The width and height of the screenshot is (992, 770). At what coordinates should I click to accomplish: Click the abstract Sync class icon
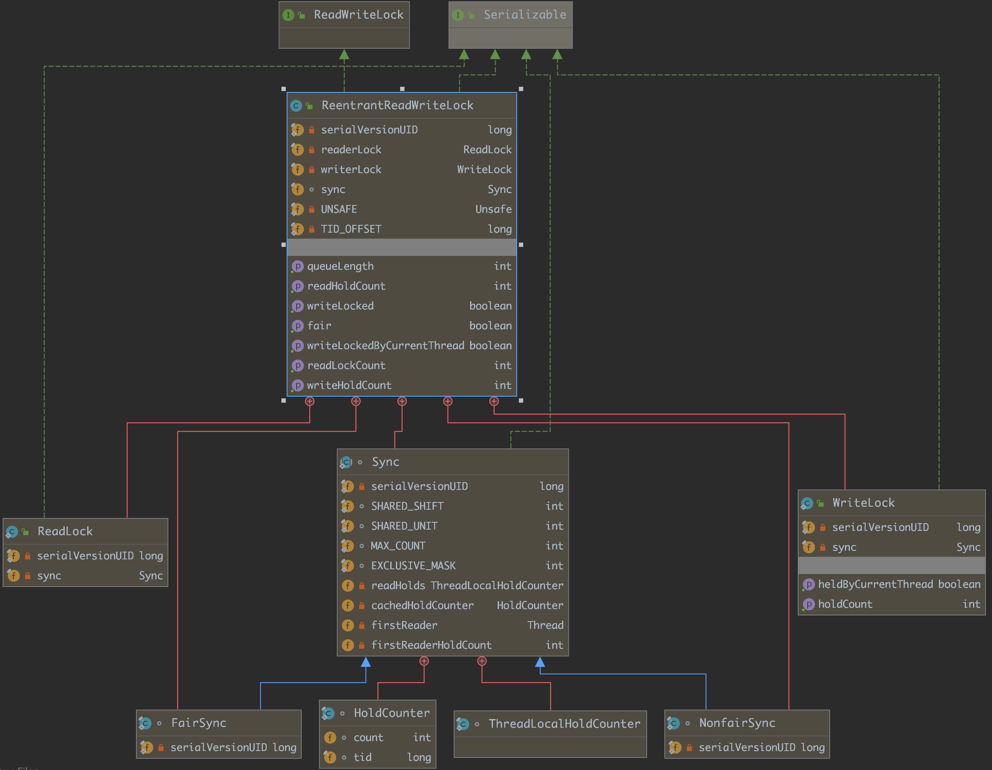346,462
